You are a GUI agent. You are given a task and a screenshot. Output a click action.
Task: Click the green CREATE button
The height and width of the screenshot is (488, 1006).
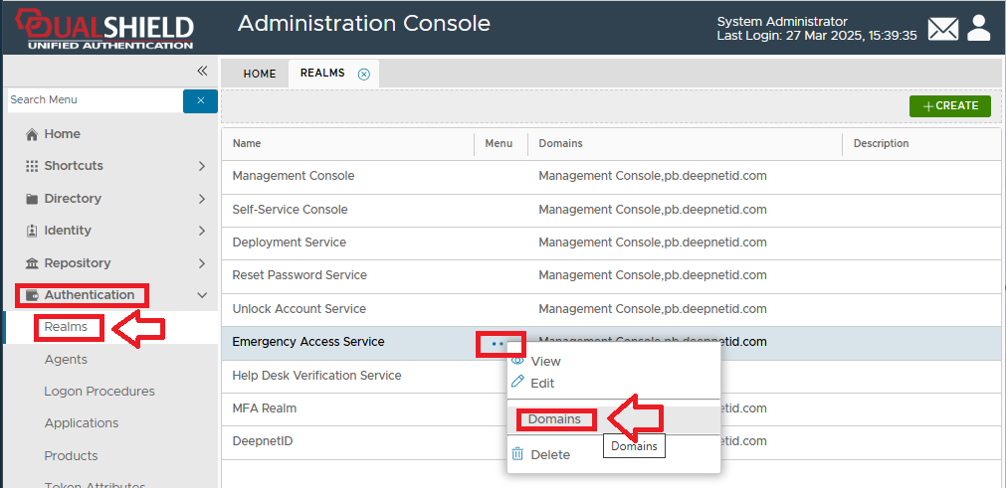coord(949,106)
